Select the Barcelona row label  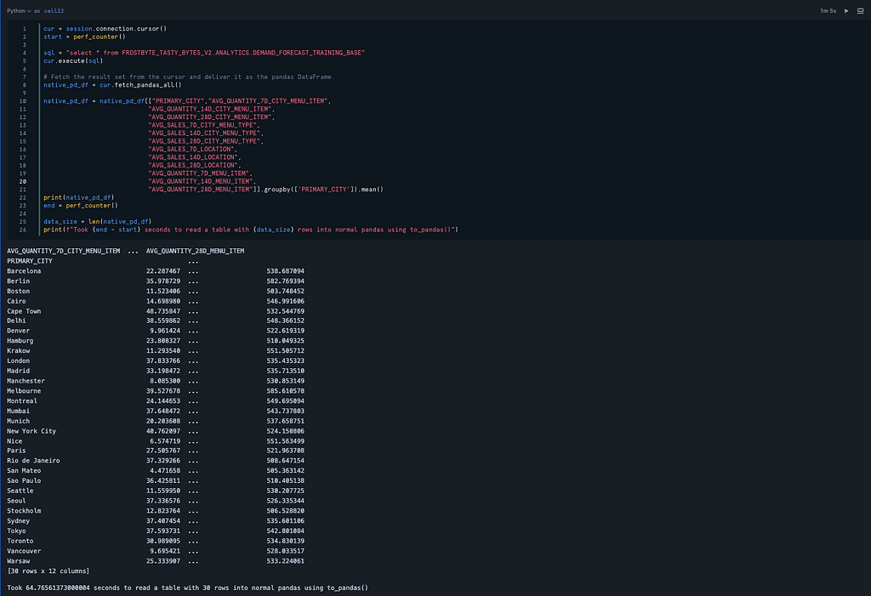click(x=24, y=271)
